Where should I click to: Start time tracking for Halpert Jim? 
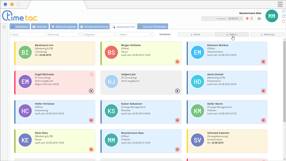pos(177,91)
